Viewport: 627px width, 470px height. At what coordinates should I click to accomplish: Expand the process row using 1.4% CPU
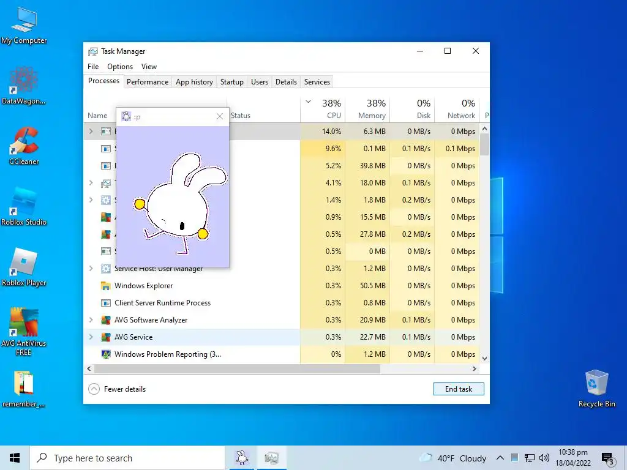click(91, 200)
